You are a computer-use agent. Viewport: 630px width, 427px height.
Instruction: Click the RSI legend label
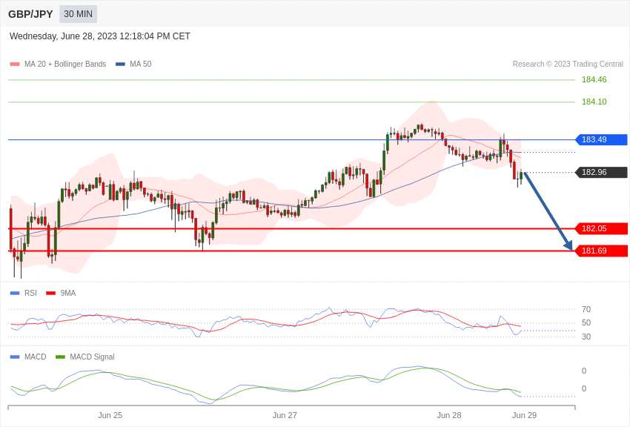click(30, 294)
